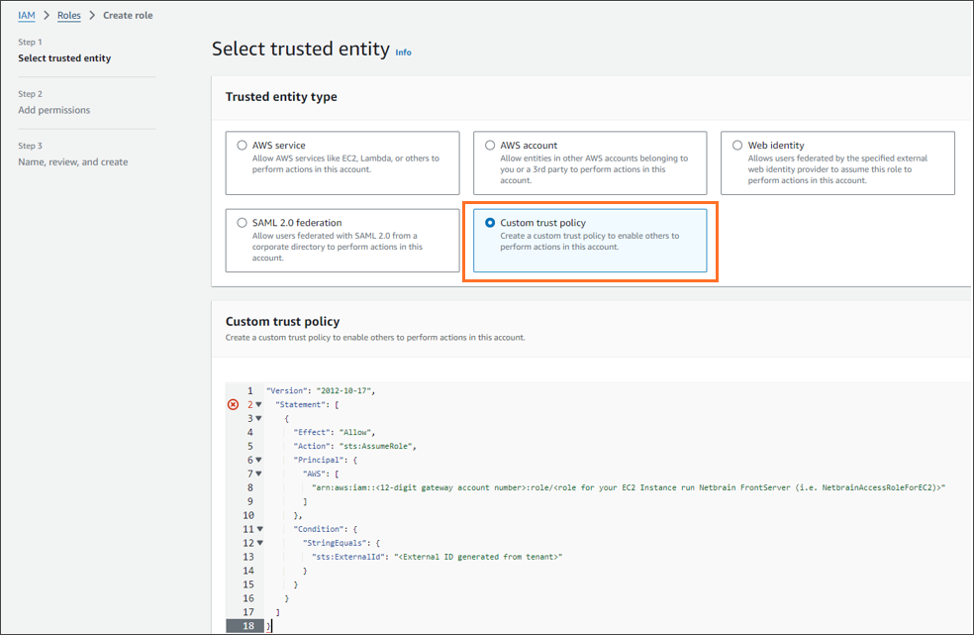Go to Step 2 Add permissions
The image size is (974, 635).
53,110
